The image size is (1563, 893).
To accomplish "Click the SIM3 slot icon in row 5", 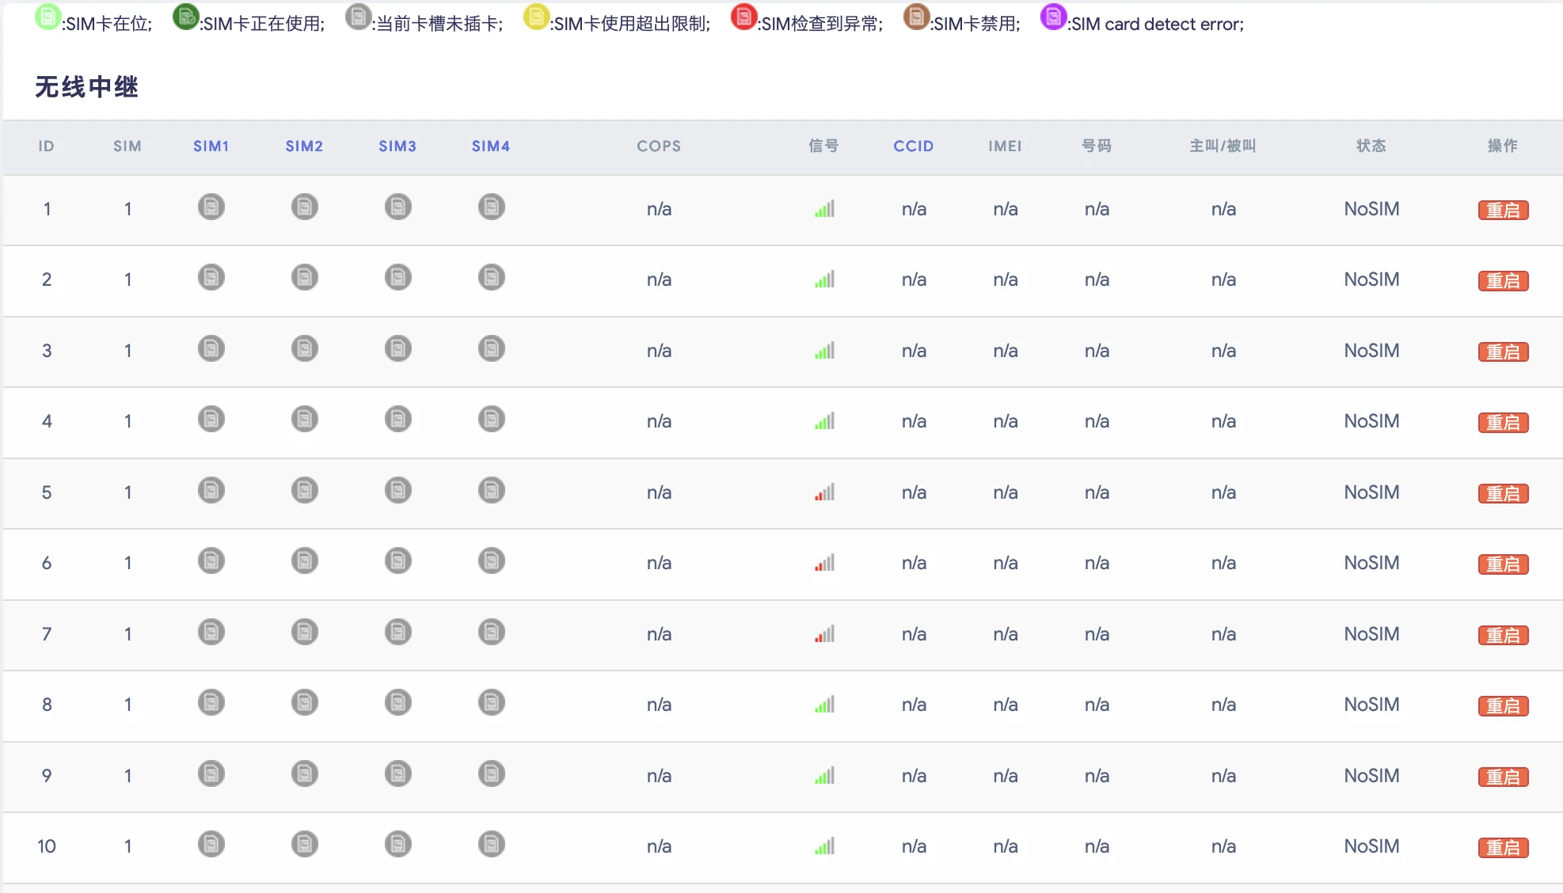I will point(397,491).
